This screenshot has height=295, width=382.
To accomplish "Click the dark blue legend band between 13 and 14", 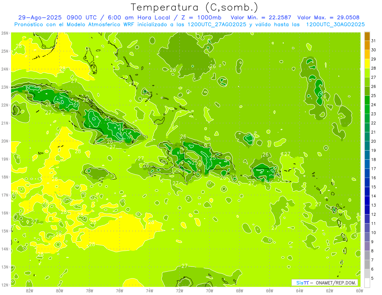I will click(367, 201).
